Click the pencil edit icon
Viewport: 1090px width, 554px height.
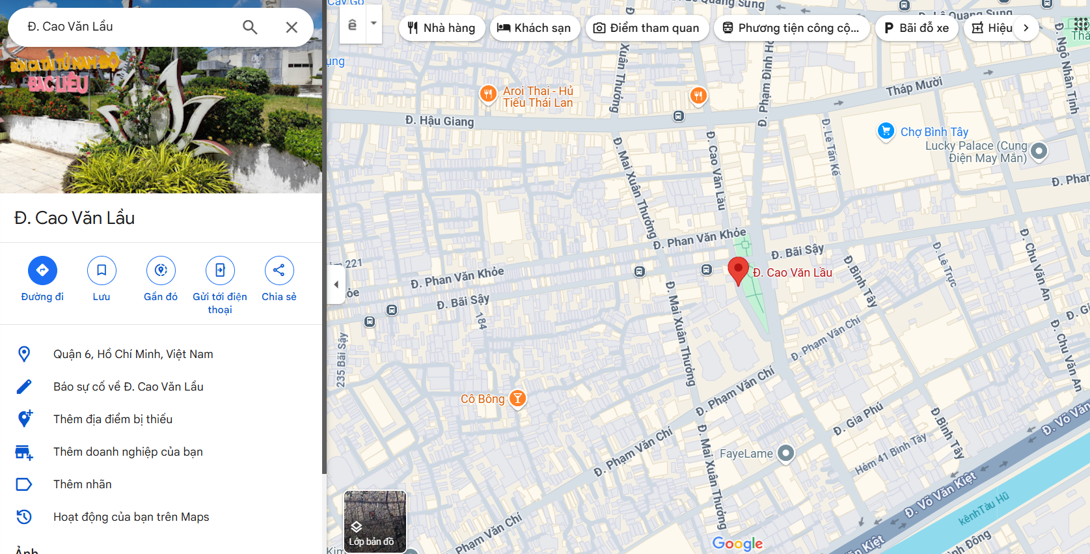[24, 387]
